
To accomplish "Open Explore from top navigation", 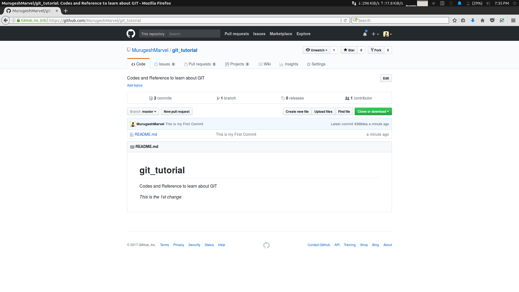I will pos(304,34).
